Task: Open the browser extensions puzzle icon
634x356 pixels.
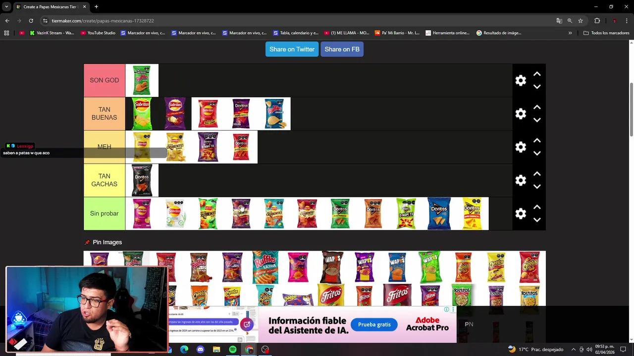Action: (597, 21)
